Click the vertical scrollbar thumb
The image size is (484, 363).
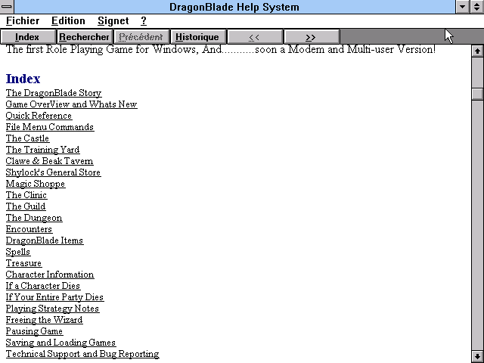[x=477, y=94]
